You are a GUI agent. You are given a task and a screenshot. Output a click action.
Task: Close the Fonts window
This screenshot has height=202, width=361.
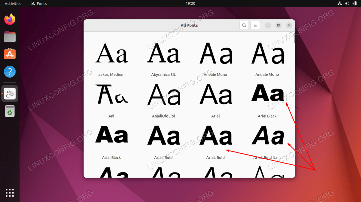click(x=289, y=26)
